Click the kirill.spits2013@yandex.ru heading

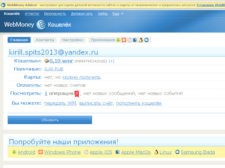[53, 52]
